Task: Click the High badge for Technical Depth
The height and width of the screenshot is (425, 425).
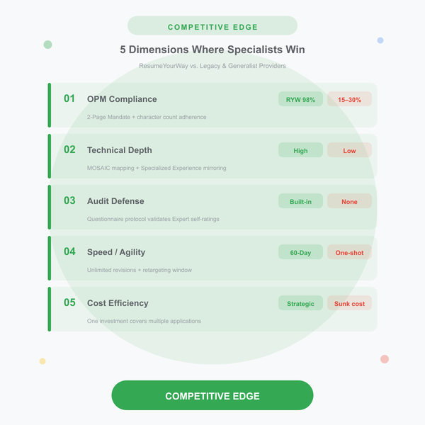Action: [300, 150]
